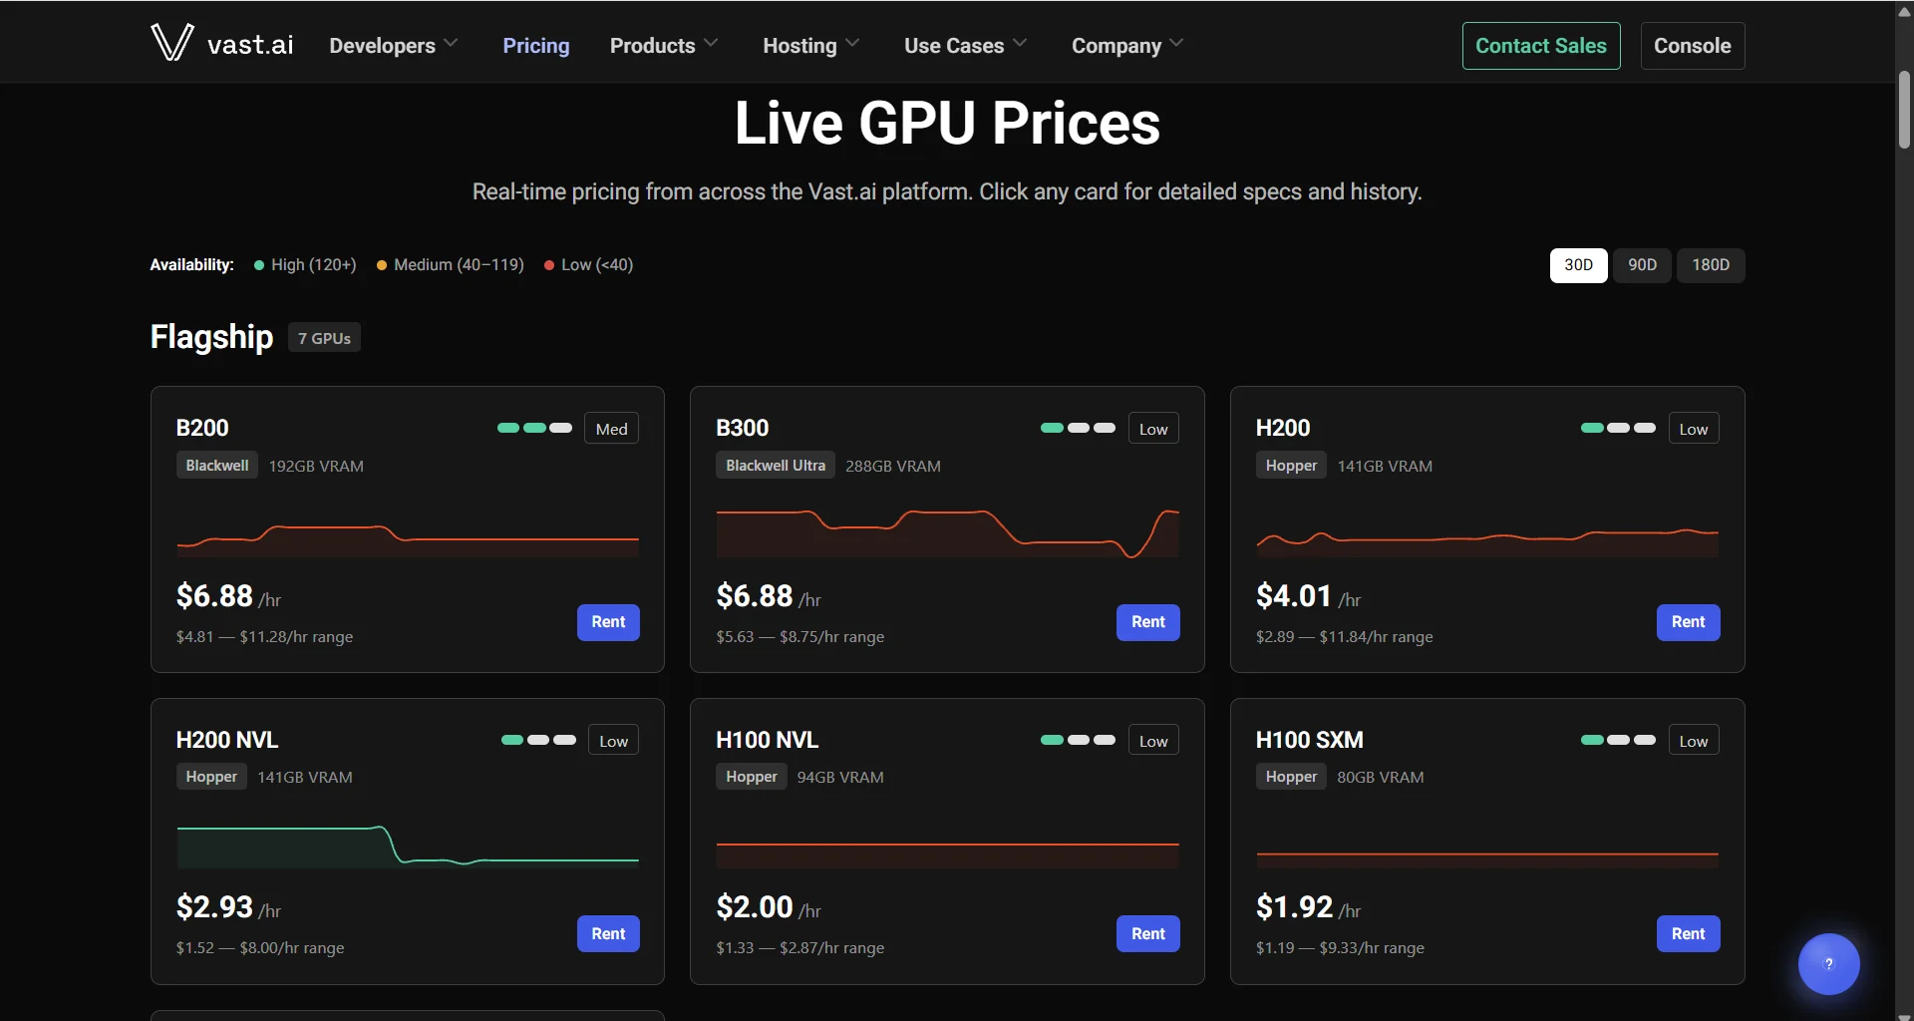This screenshot has width=1914, height=1021.
Task: Open H100 NVL price history chart
Action: [x=947, y=854]
